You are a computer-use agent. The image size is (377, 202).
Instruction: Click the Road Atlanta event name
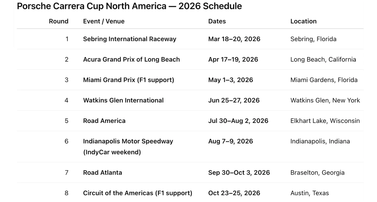coord(102,173)
